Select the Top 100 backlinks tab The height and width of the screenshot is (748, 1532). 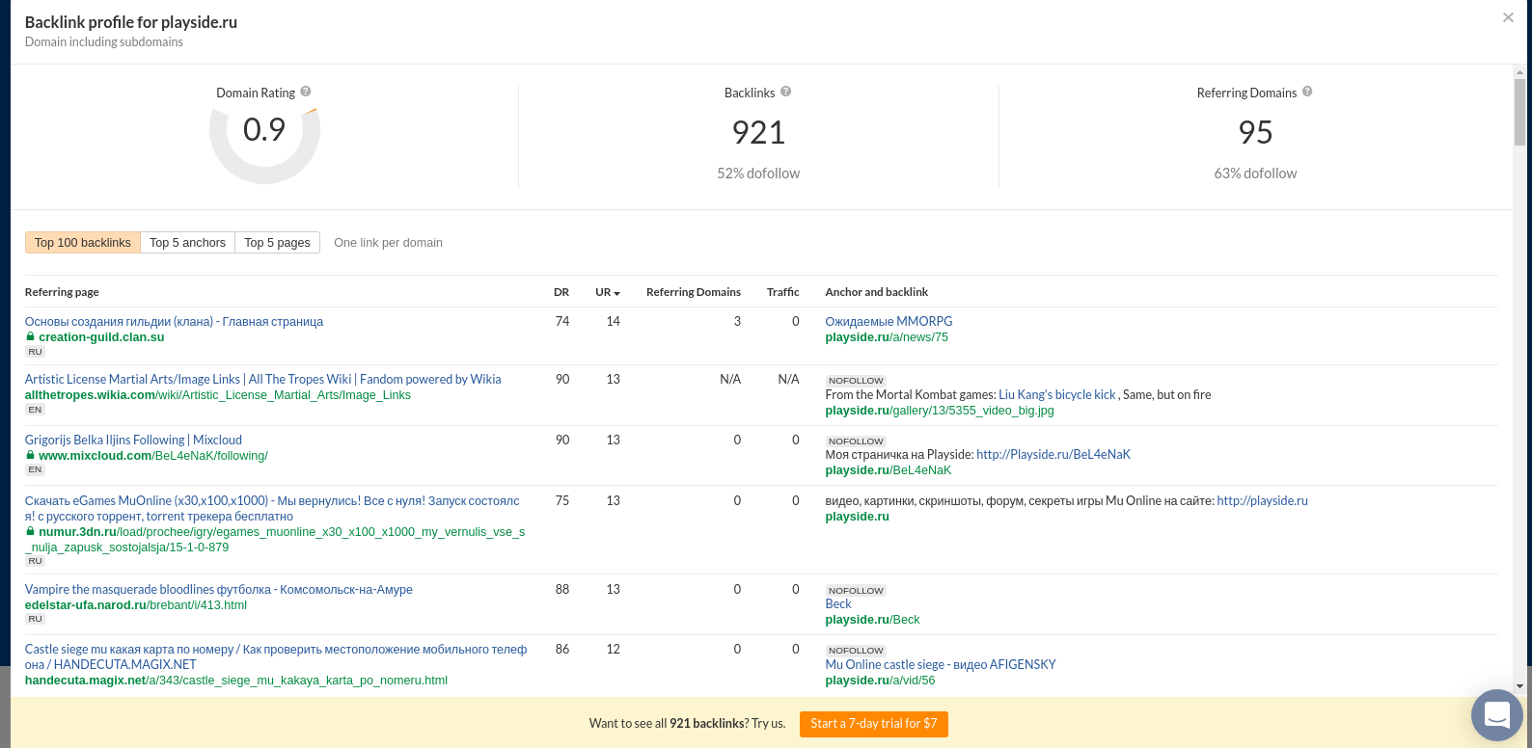(83, 243)
